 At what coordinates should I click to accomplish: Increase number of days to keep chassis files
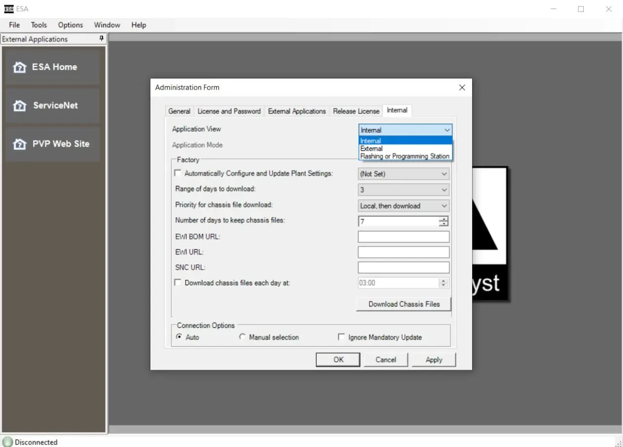(443, 219)
